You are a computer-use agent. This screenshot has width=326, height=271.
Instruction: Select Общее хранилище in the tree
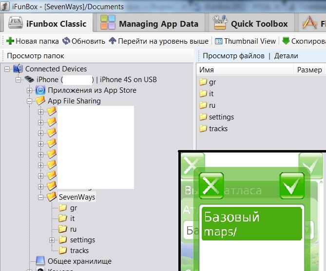point(85,261)
